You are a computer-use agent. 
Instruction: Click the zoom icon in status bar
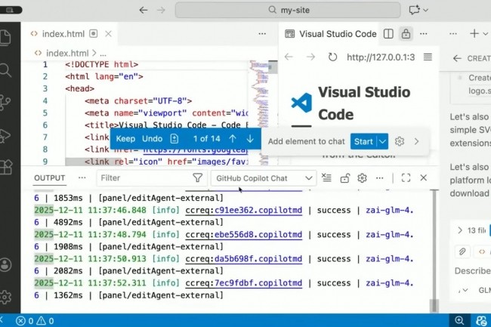tap(459, 320)
